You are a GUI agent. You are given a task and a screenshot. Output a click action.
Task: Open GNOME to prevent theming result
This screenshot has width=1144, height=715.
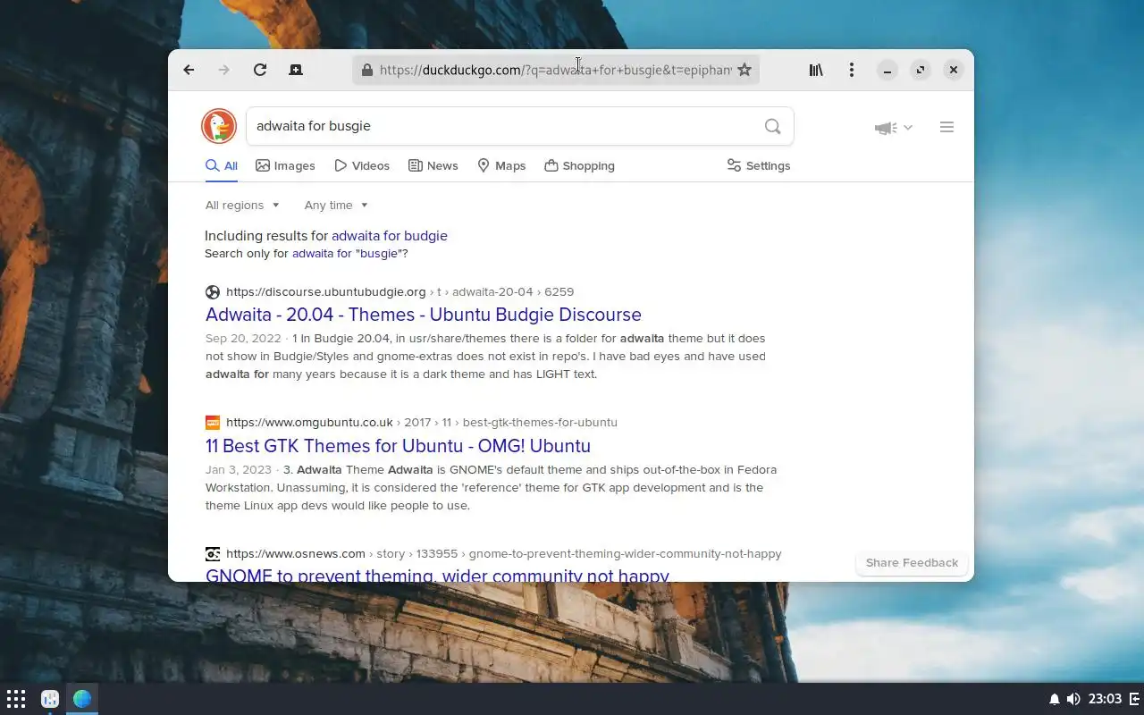tap(437, 575)
